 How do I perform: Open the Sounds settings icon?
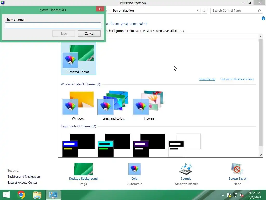click(x=186, y=169)
